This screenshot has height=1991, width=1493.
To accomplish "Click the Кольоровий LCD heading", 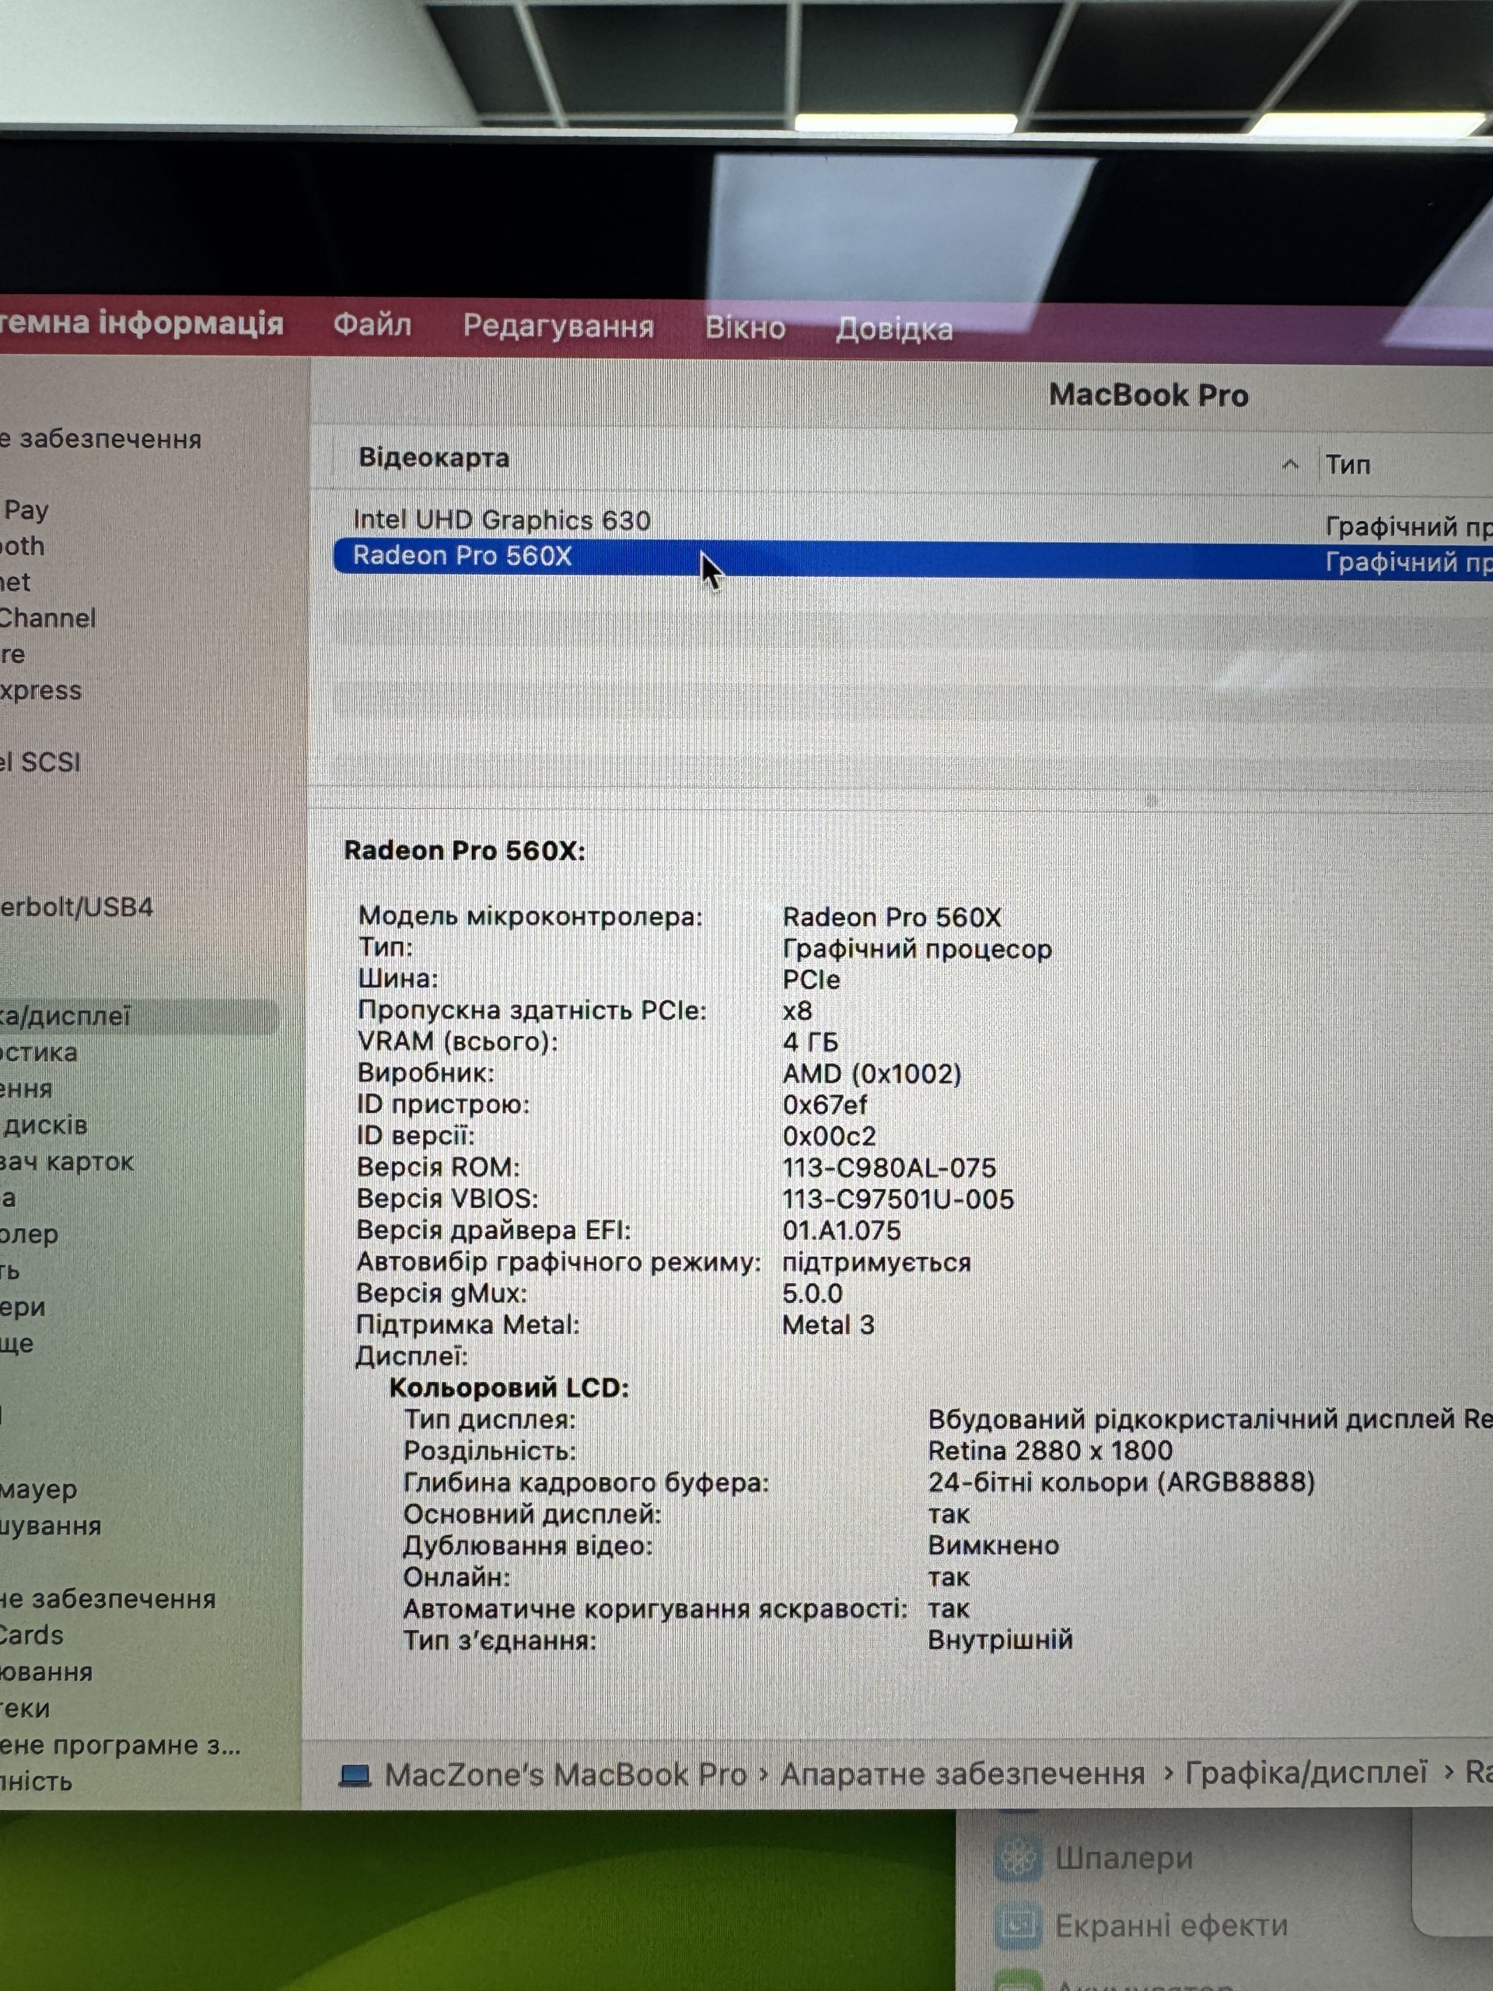I will (x=509, y=1387).
